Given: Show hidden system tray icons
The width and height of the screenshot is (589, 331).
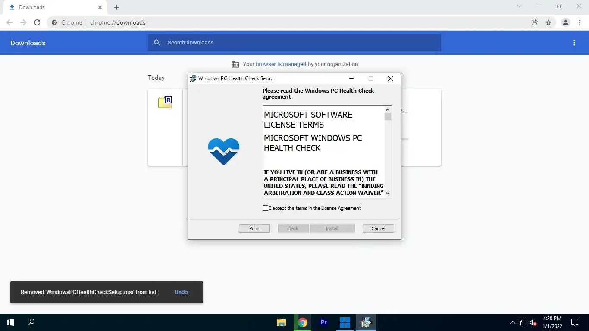Looking at the screenshot, I should (x=512, y=322).
